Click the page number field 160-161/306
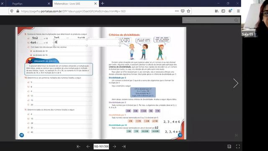Image resolution: width=268 pixels, height=151 pixels. [x=101, y=146]
